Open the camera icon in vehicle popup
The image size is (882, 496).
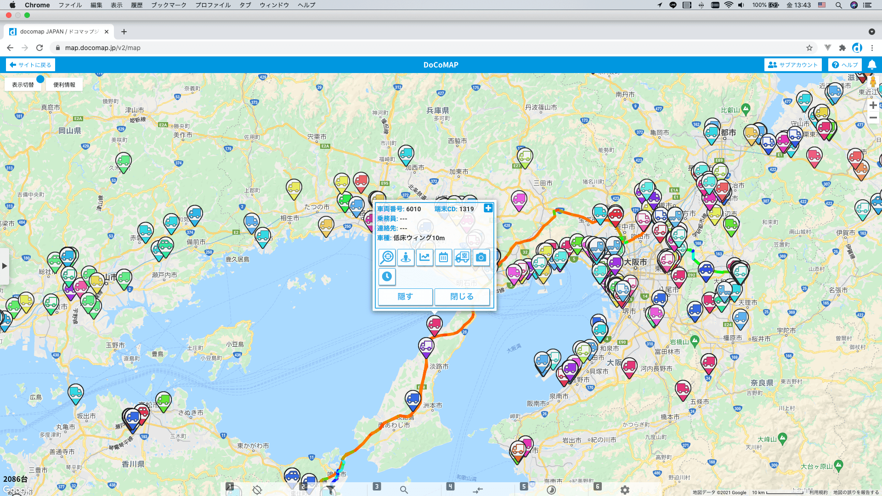coord(481,257)
